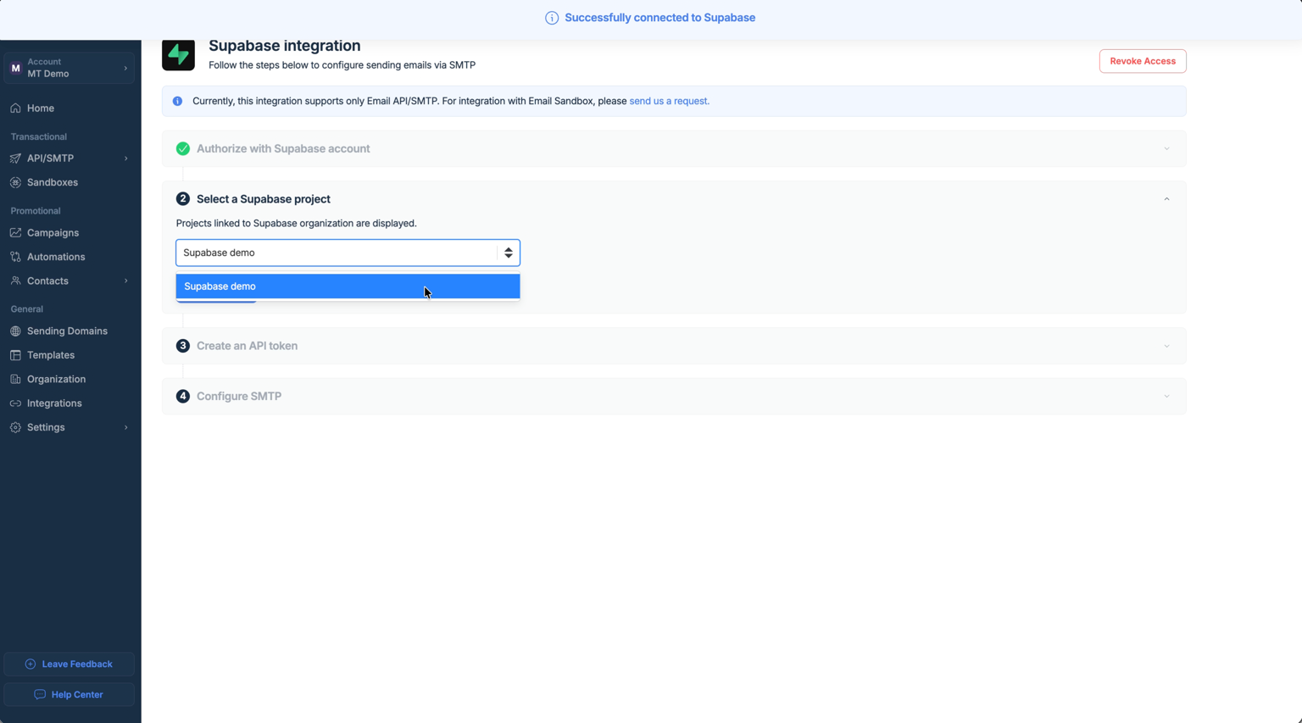1302x723 pixels.
Task: Expand the Create an API token step
Action: pyautogui.click(x=1166, y=346)
